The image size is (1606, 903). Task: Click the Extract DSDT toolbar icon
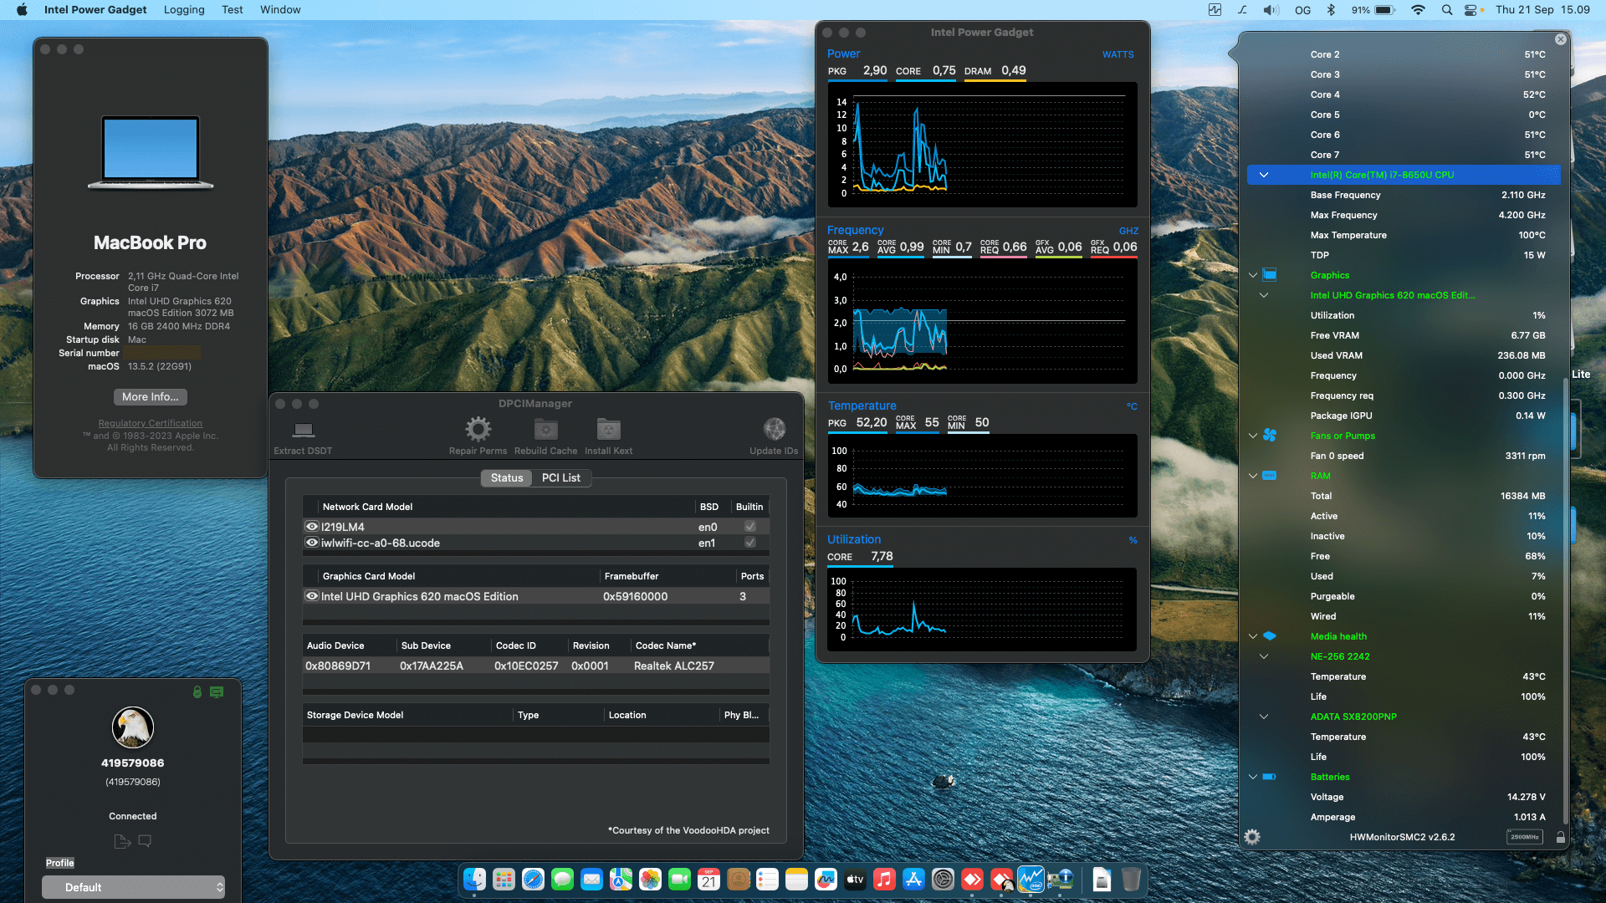pos(303,431)
